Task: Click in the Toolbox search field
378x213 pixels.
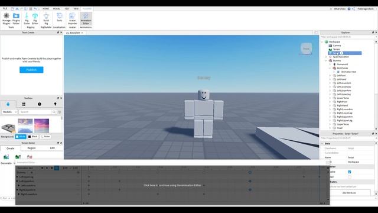Action: (35, 112)
